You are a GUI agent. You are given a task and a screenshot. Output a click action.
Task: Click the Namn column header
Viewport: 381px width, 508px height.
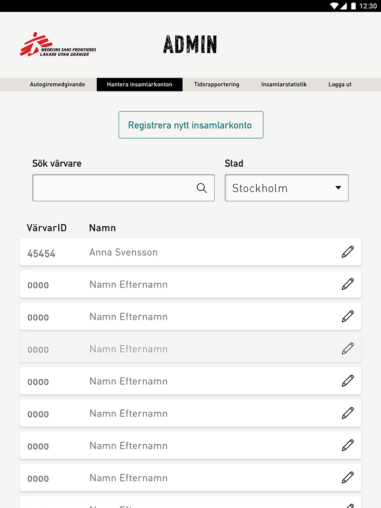(x=102, y=228)
